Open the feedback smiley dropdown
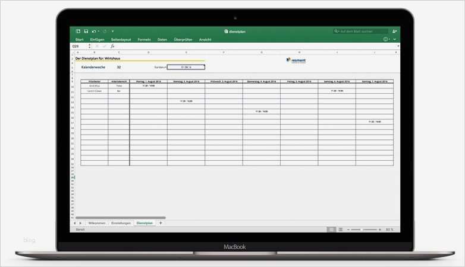465x267 pixels. click(386, 39)
